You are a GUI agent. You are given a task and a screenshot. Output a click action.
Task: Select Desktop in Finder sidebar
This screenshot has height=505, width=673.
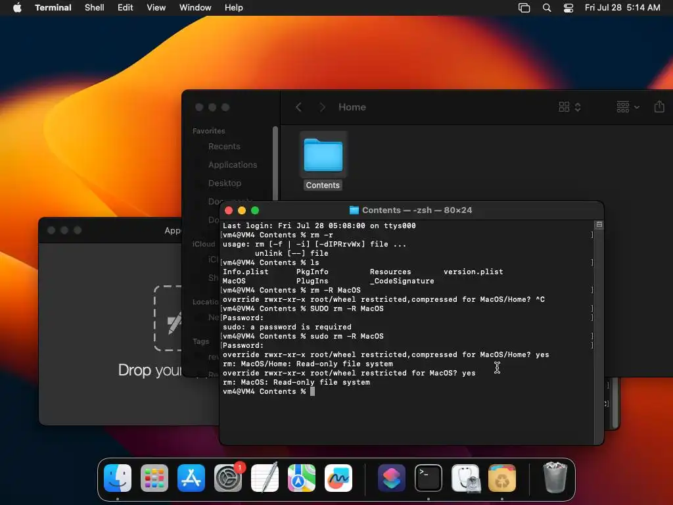point(225,183)
